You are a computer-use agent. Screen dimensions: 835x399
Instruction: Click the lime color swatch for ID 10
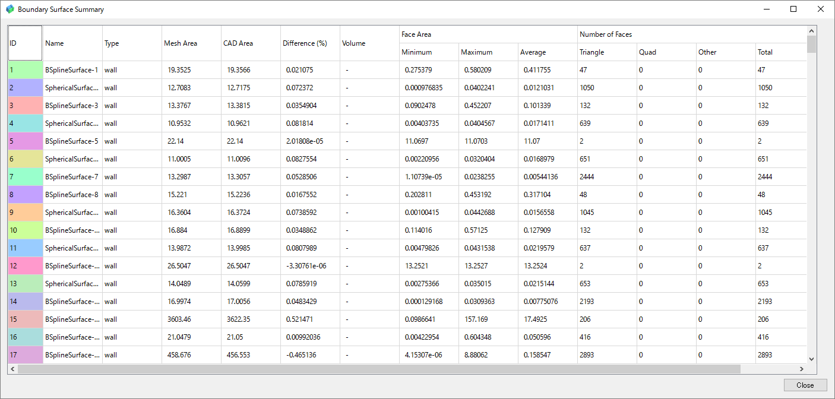pyautogui.click(x=26, y=230)
